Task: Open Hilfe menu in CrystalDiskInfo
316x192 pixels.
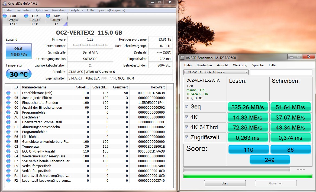Action: 90,10
